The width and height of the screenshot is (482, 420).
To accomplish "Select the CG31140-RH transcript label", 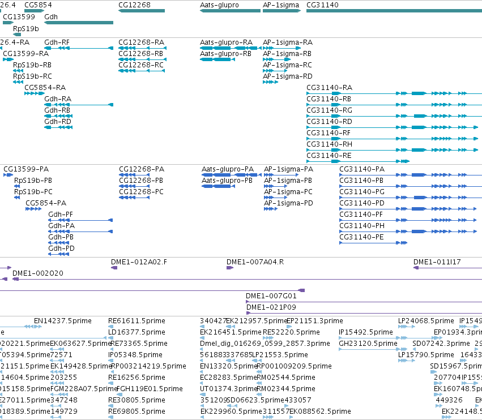I will pos(330,144).
